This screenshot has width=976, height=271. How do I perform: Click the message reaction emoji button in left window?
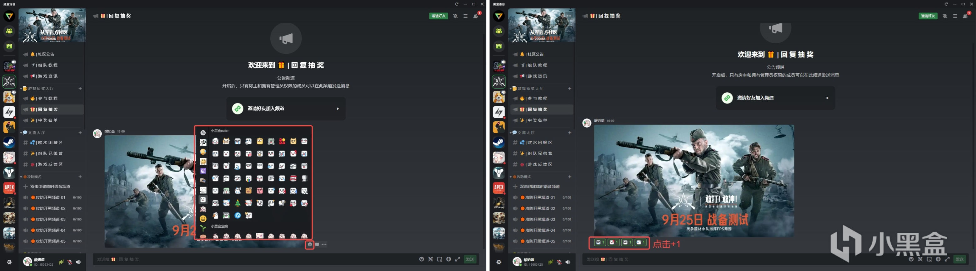tap(309, 244)
